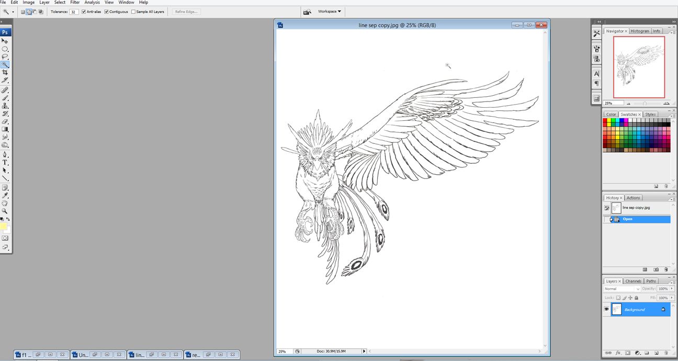Screen dimensions: 678x361
Task: Switch to the Channels tab
Action: click(633, 281)
